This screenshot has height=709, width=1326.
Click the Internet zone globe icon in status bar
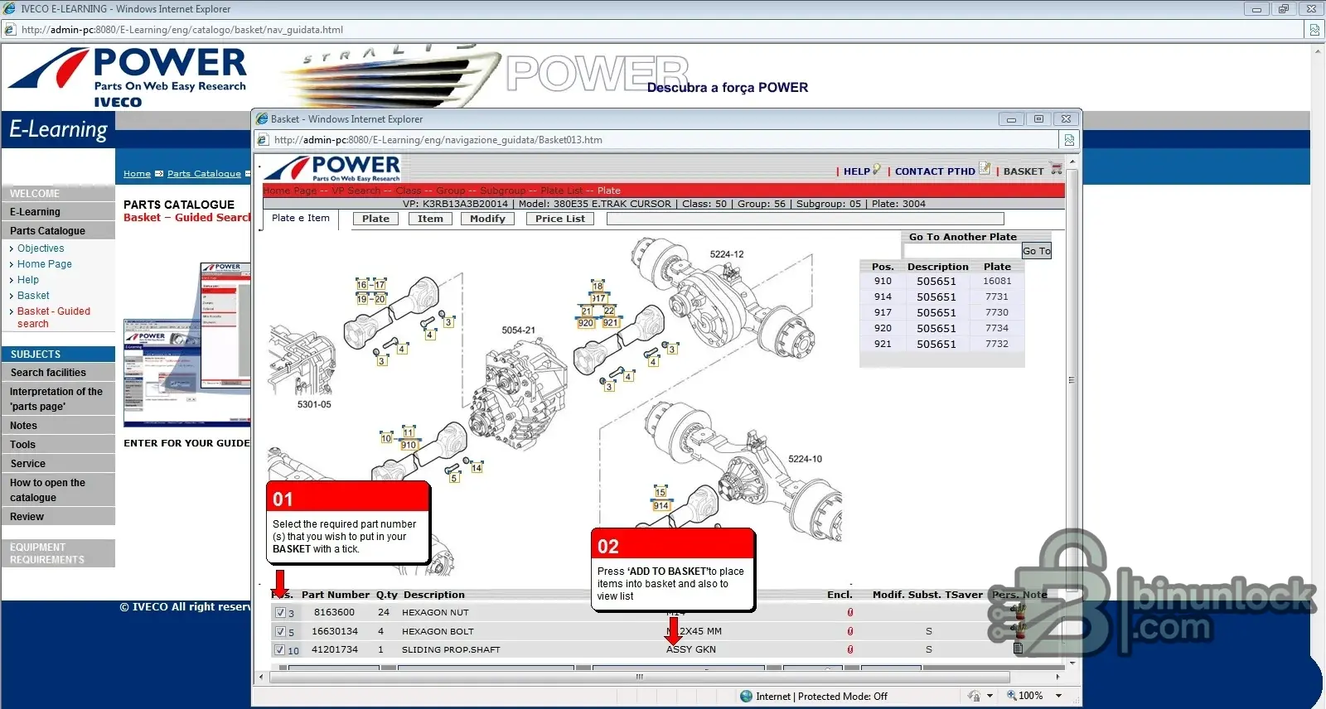747,697
